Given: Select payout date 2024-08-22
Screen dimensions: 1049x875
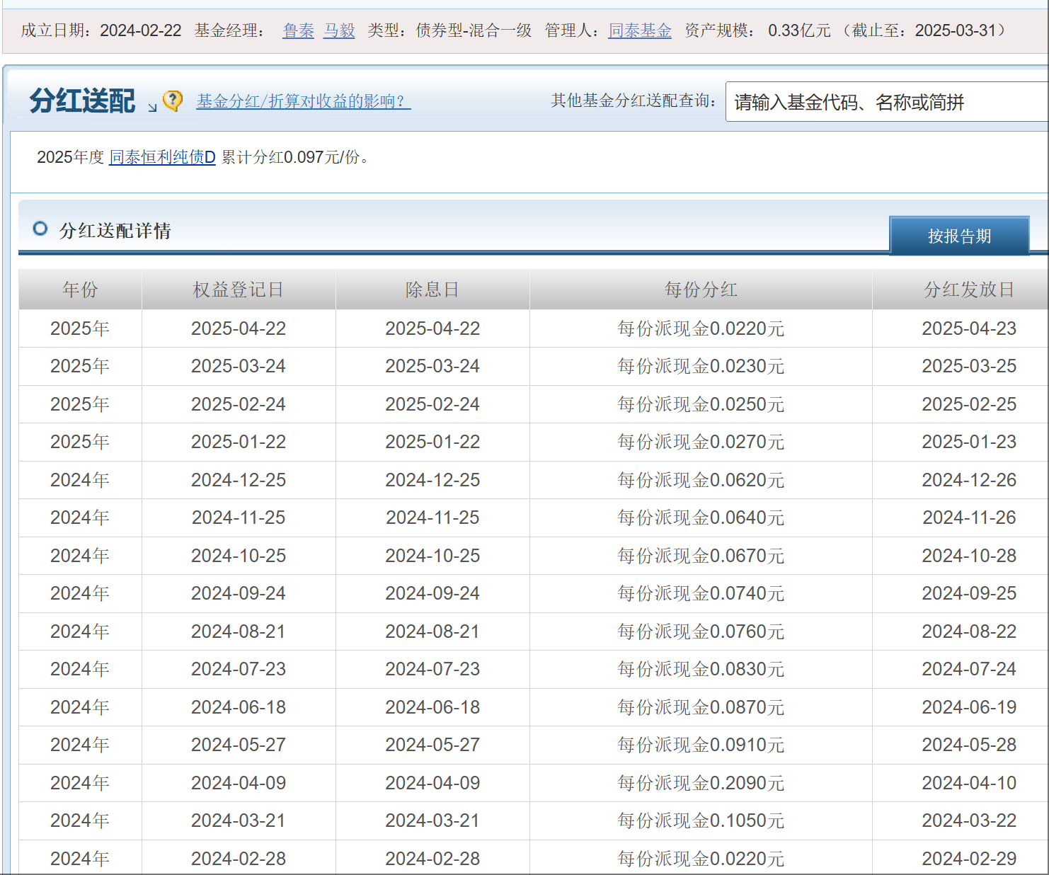Looking at the screenshot, I should pos(969,631).
